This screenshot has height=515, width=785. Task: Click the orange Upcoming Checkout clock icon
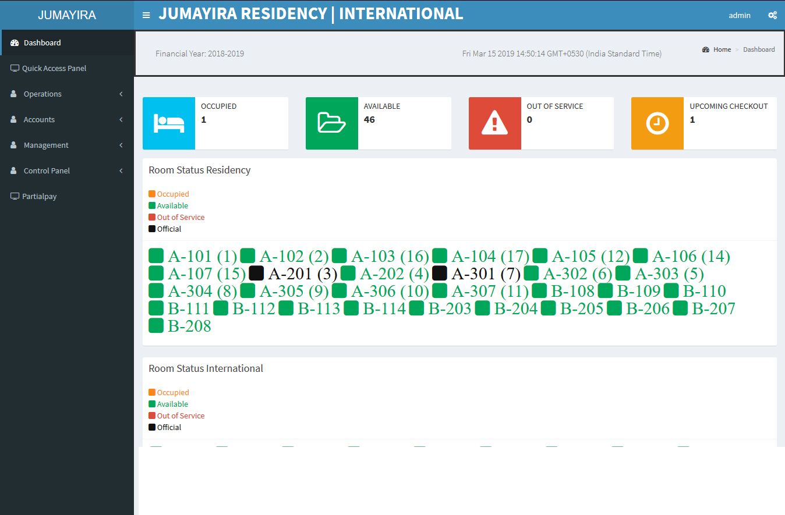pos(657,123)
